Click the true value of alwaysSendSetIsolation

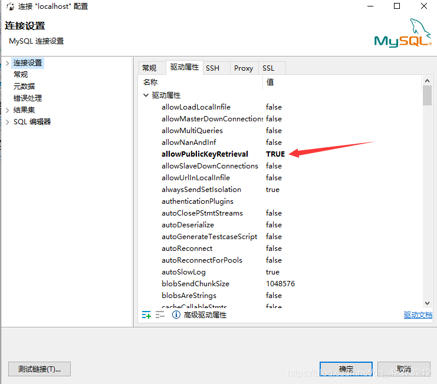272,190
